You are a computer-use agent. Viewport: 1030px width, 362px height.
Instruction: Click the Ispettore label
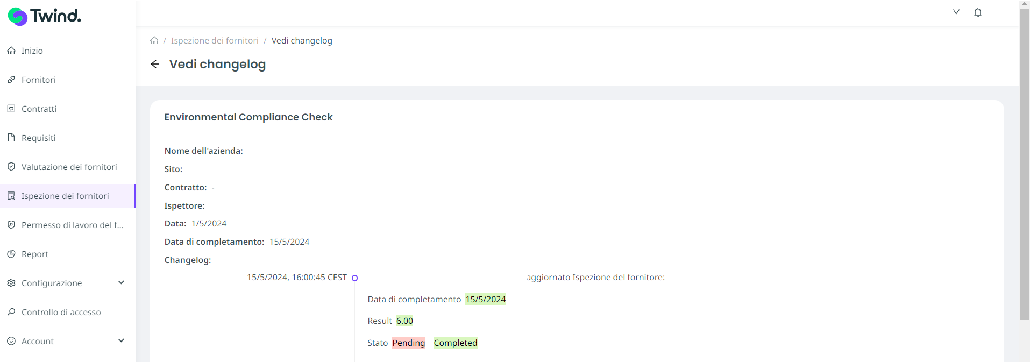[x=184, y=206]
